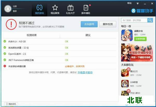The width and height of the screenshot is (156, 107).
Task: Click the red error icon for 未安装安卓模拟器
Action: 5,66
